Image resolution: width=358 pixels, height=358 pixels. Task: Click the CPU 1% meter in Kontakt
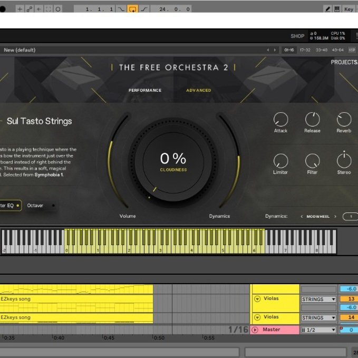click(337, 34)
